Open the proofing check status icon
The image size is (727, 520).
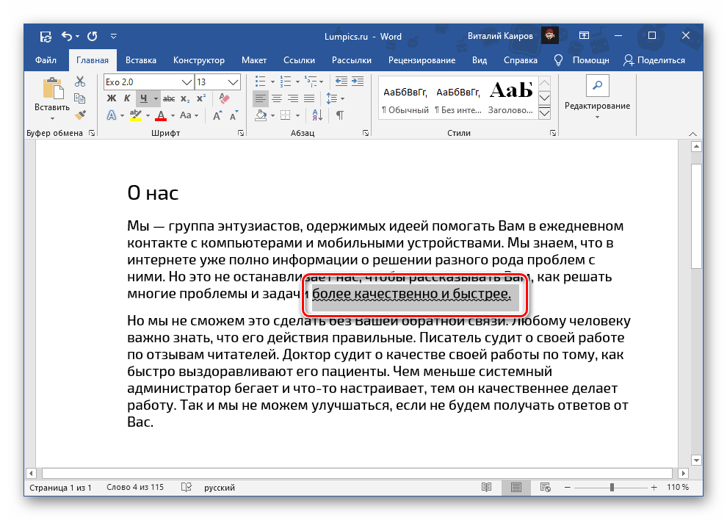point(187,487)
